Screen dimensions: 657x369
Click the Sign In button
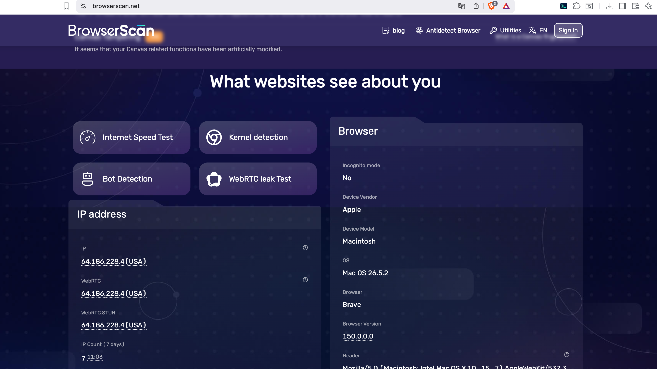click(568, 30)
